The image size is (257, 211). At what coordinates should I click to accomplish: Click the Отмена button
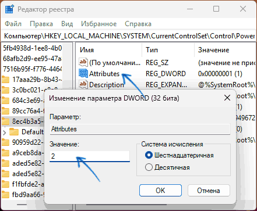pos(209,191)
